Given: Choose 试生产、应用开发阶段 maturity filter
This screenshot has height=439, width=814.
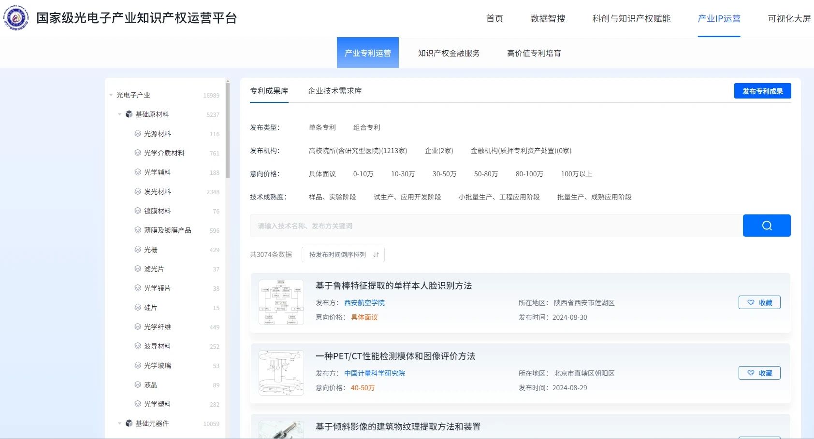Looking at the screenshot, I should point(407,197).
